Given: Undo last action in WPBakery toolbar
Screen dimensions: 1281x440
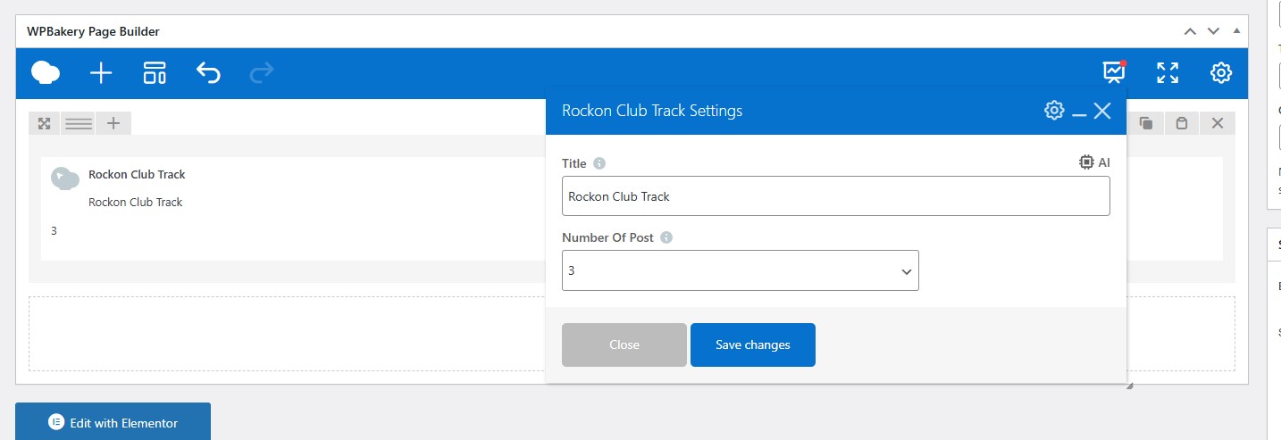Looking at the screenshot, I should [208, 73].
